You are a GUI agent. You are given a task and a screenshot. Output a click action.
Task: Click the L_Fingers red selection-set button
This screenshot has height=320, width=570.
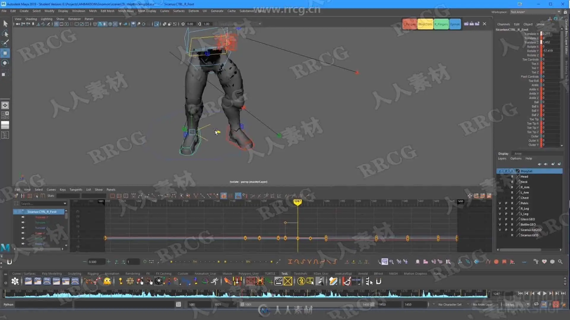[x=410, y=24]
